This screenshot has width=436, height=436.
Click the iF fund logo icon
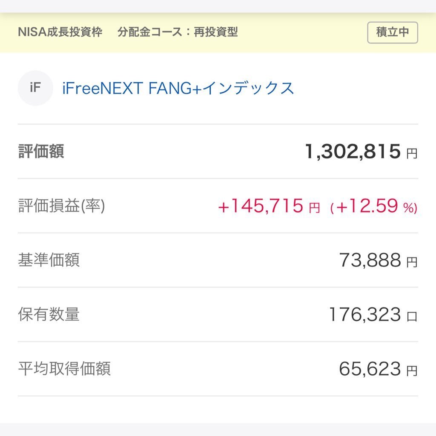(35, 88)
